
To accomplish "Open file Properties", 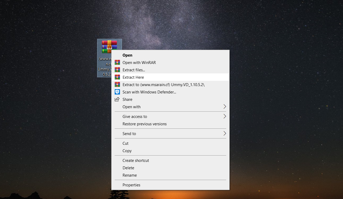I will pyautogui.click(x=171, y=185).
